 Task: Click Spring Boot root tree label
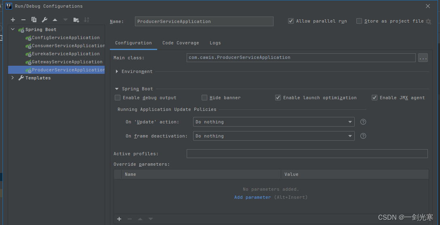coord(41,29)
